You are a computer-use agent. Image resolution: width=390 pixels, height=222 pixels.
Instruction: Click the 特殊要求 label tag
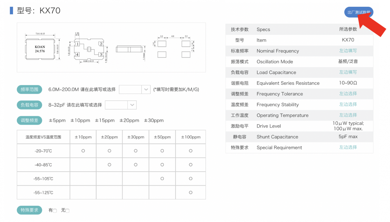click(x=30, y=210)
